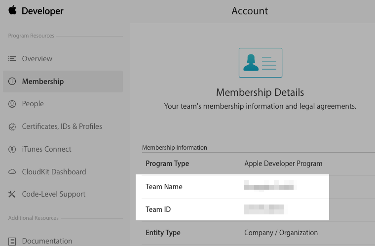
Task: Select Apple Developer Program value
Action: [283, 164]
